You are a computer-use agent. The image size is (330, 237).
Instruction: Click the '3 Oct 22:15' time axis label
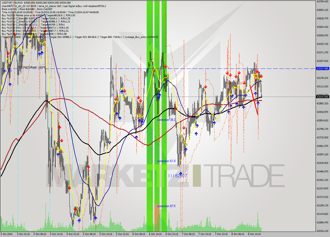pos(23,234)
